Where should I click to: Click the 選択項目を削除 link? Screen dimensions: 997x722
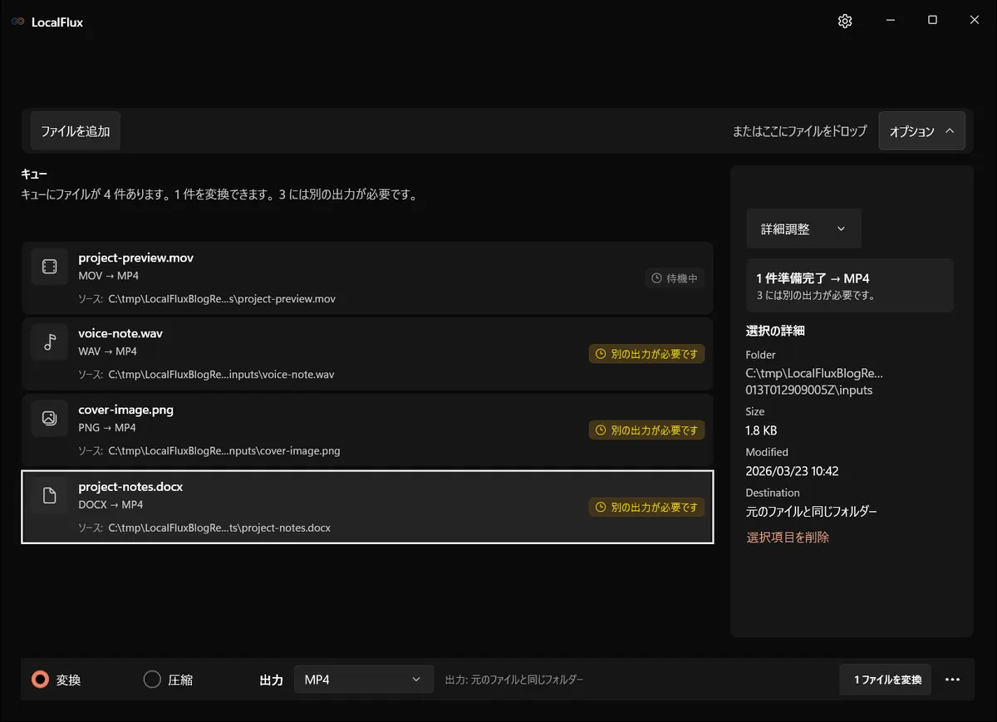tap(788, 538)
